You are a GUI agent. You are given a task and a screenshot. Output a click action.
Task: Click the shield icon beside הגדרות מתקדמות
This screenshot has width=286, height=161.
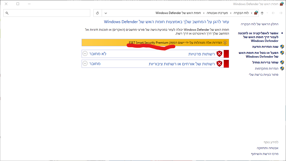click(282, 69)
